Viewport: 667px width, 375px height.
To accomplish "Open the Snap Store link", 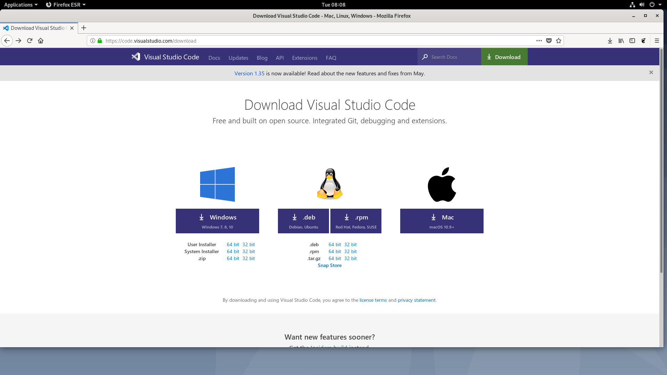I will coord(330,265).
